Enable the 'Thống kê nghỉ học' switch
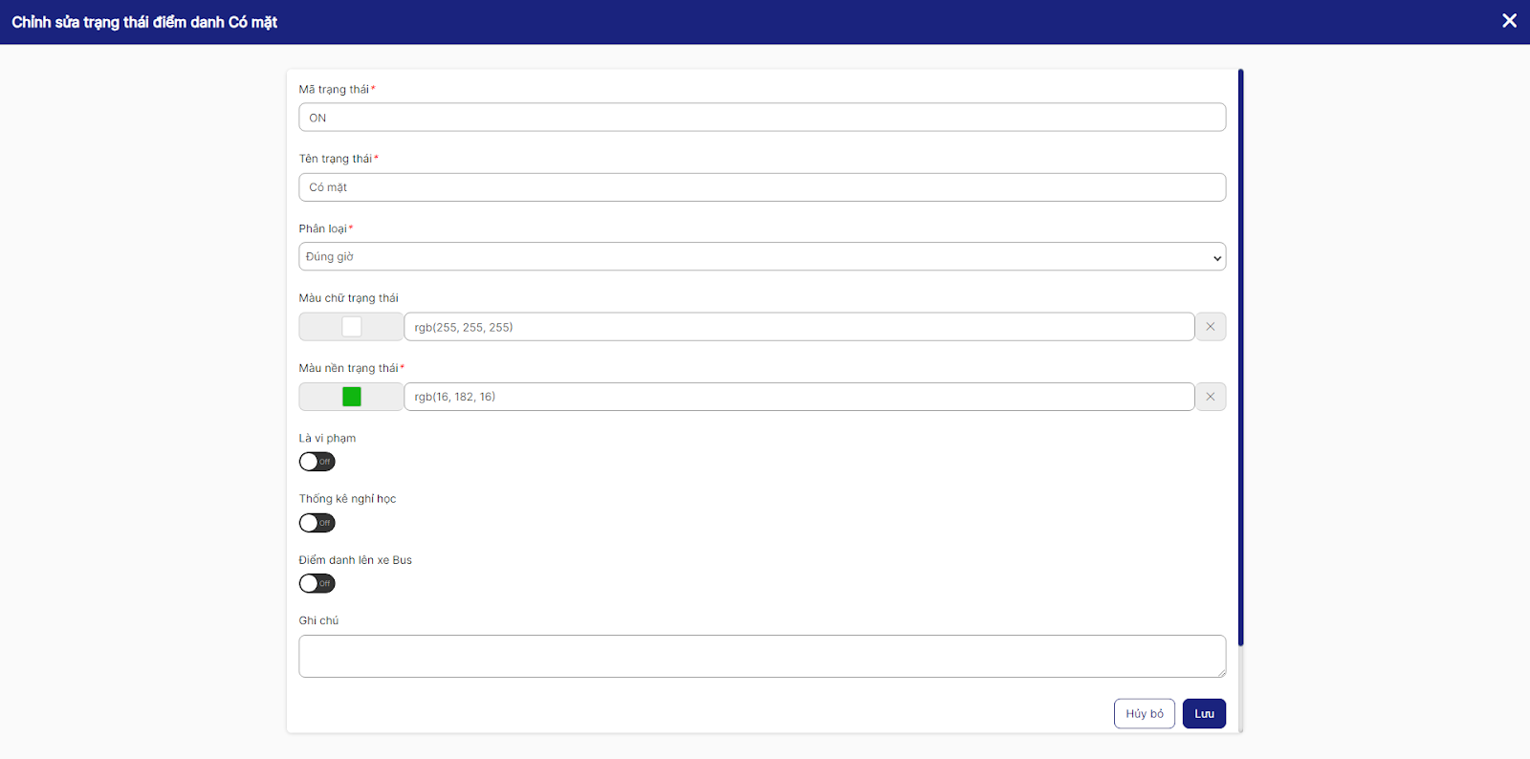 [x=317, y=523]
